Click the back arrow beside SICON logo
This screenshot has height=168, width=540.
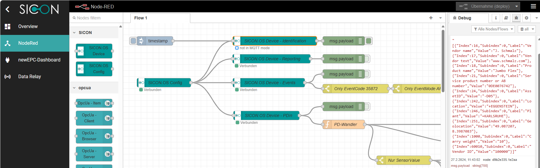click(8, 10)
